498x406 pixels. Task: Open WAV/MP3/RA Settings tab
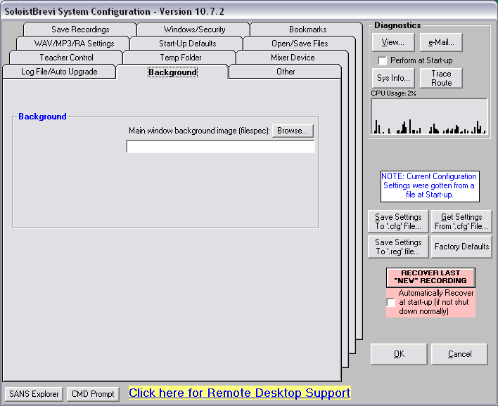click(x=74, y=44)
